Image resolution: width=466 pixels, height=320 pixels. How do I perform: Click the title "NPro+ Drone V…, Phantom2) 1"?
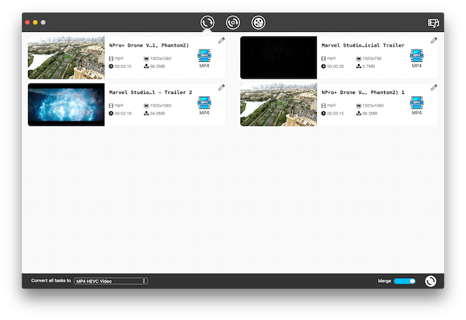coord(363,92)
